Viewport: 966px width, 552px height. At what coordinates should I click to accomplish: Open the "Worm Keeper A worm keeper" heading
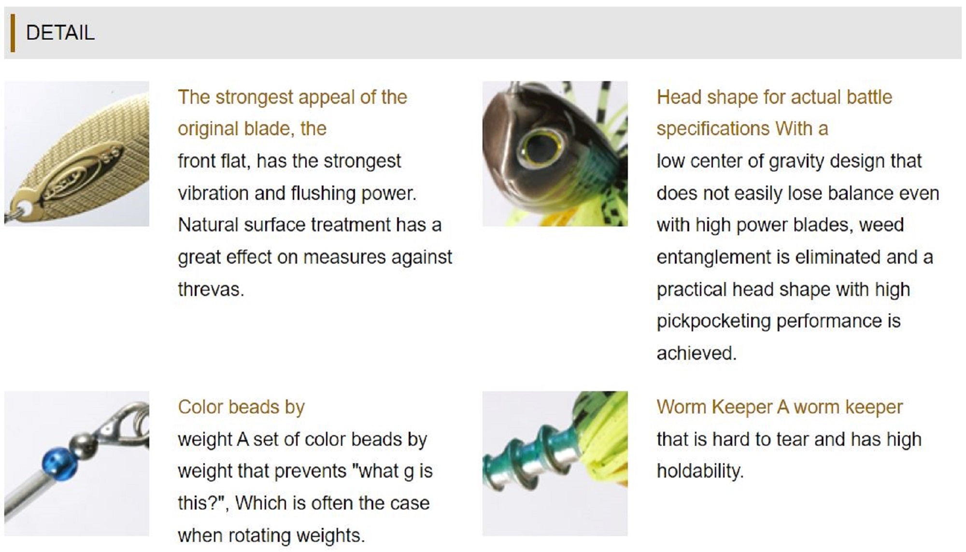coord(779,407)
